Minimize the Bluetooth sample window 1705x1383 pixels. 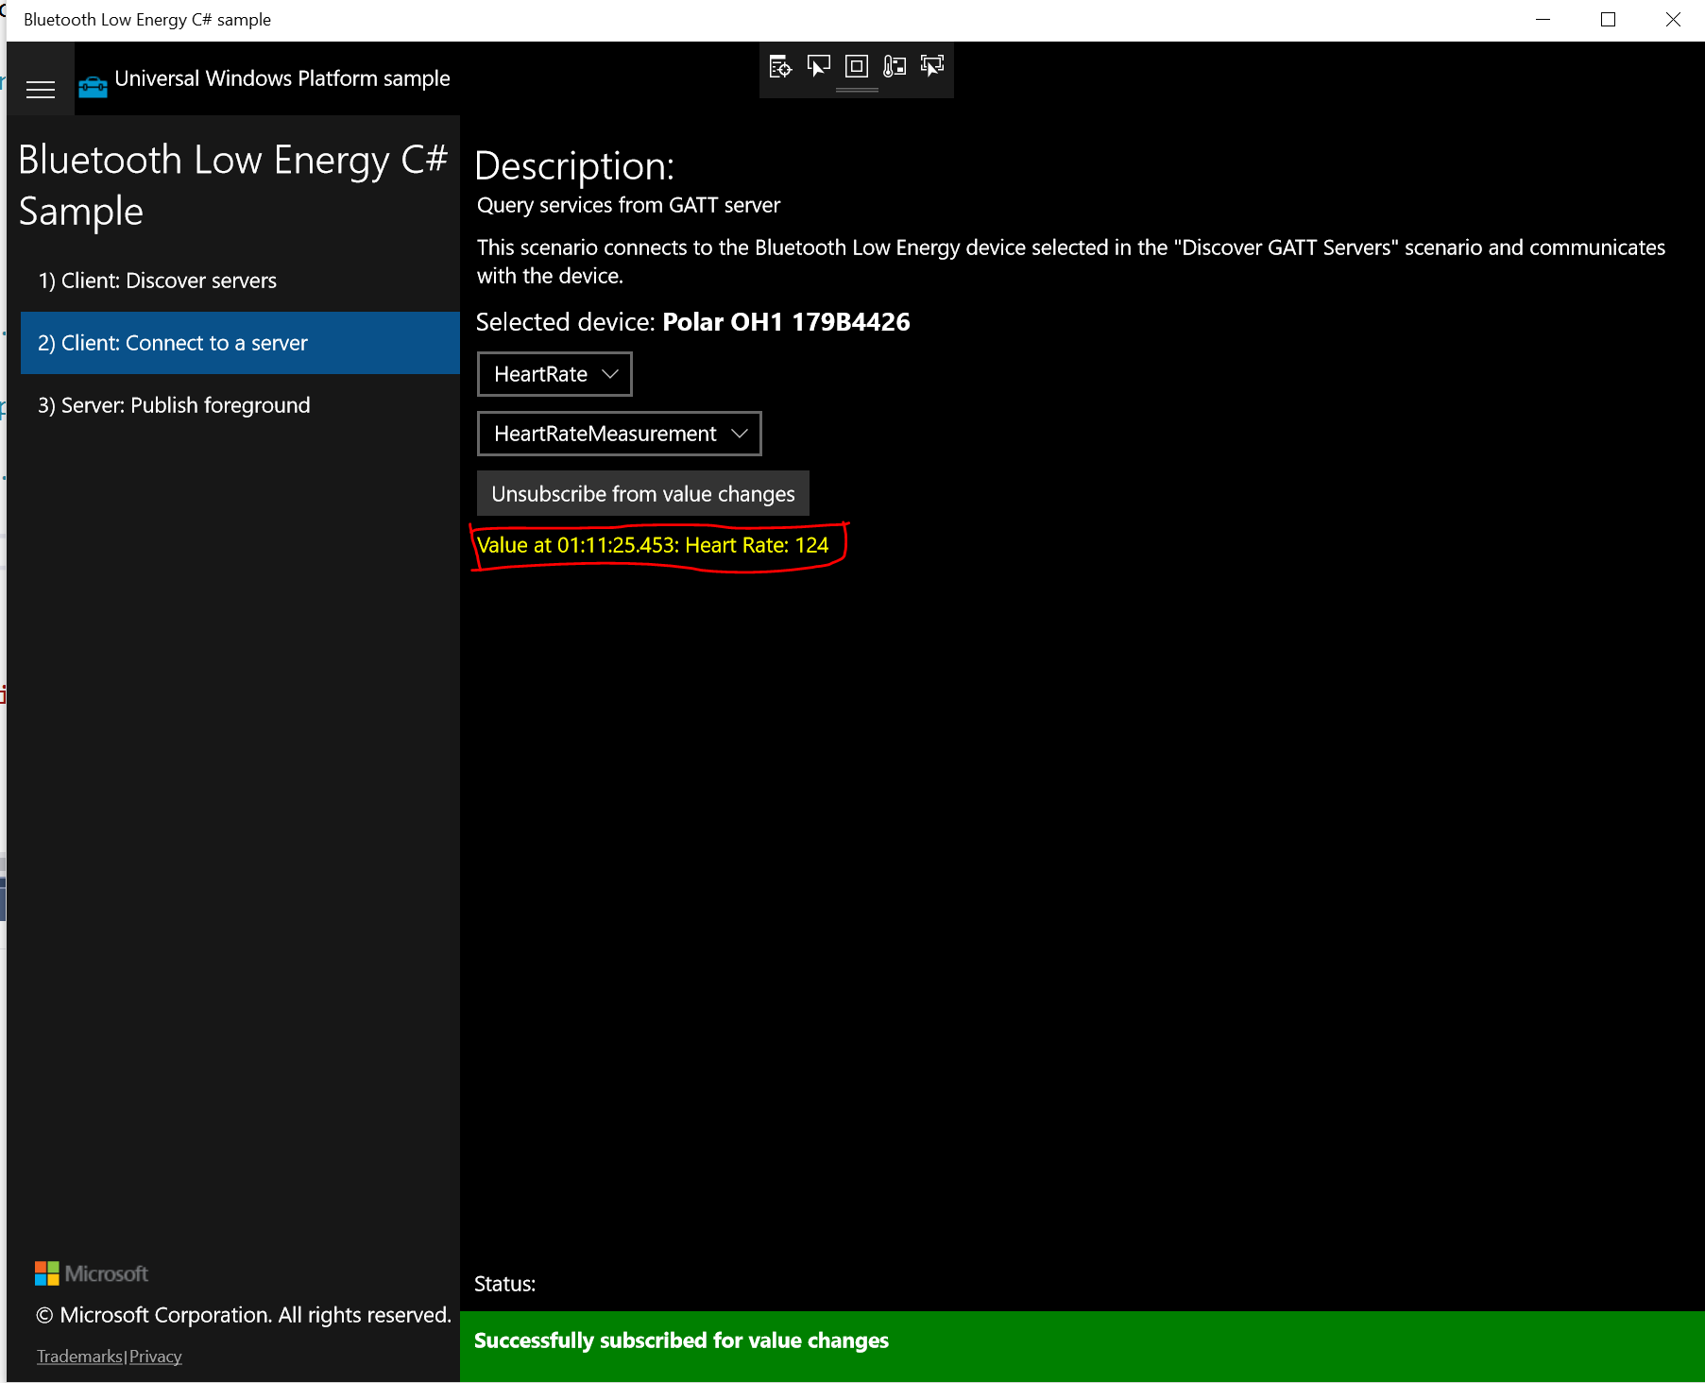tap(1543, 19)
